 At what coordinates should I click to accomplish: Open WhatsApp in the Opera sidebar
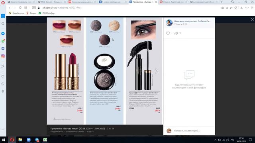click(3, 41)
